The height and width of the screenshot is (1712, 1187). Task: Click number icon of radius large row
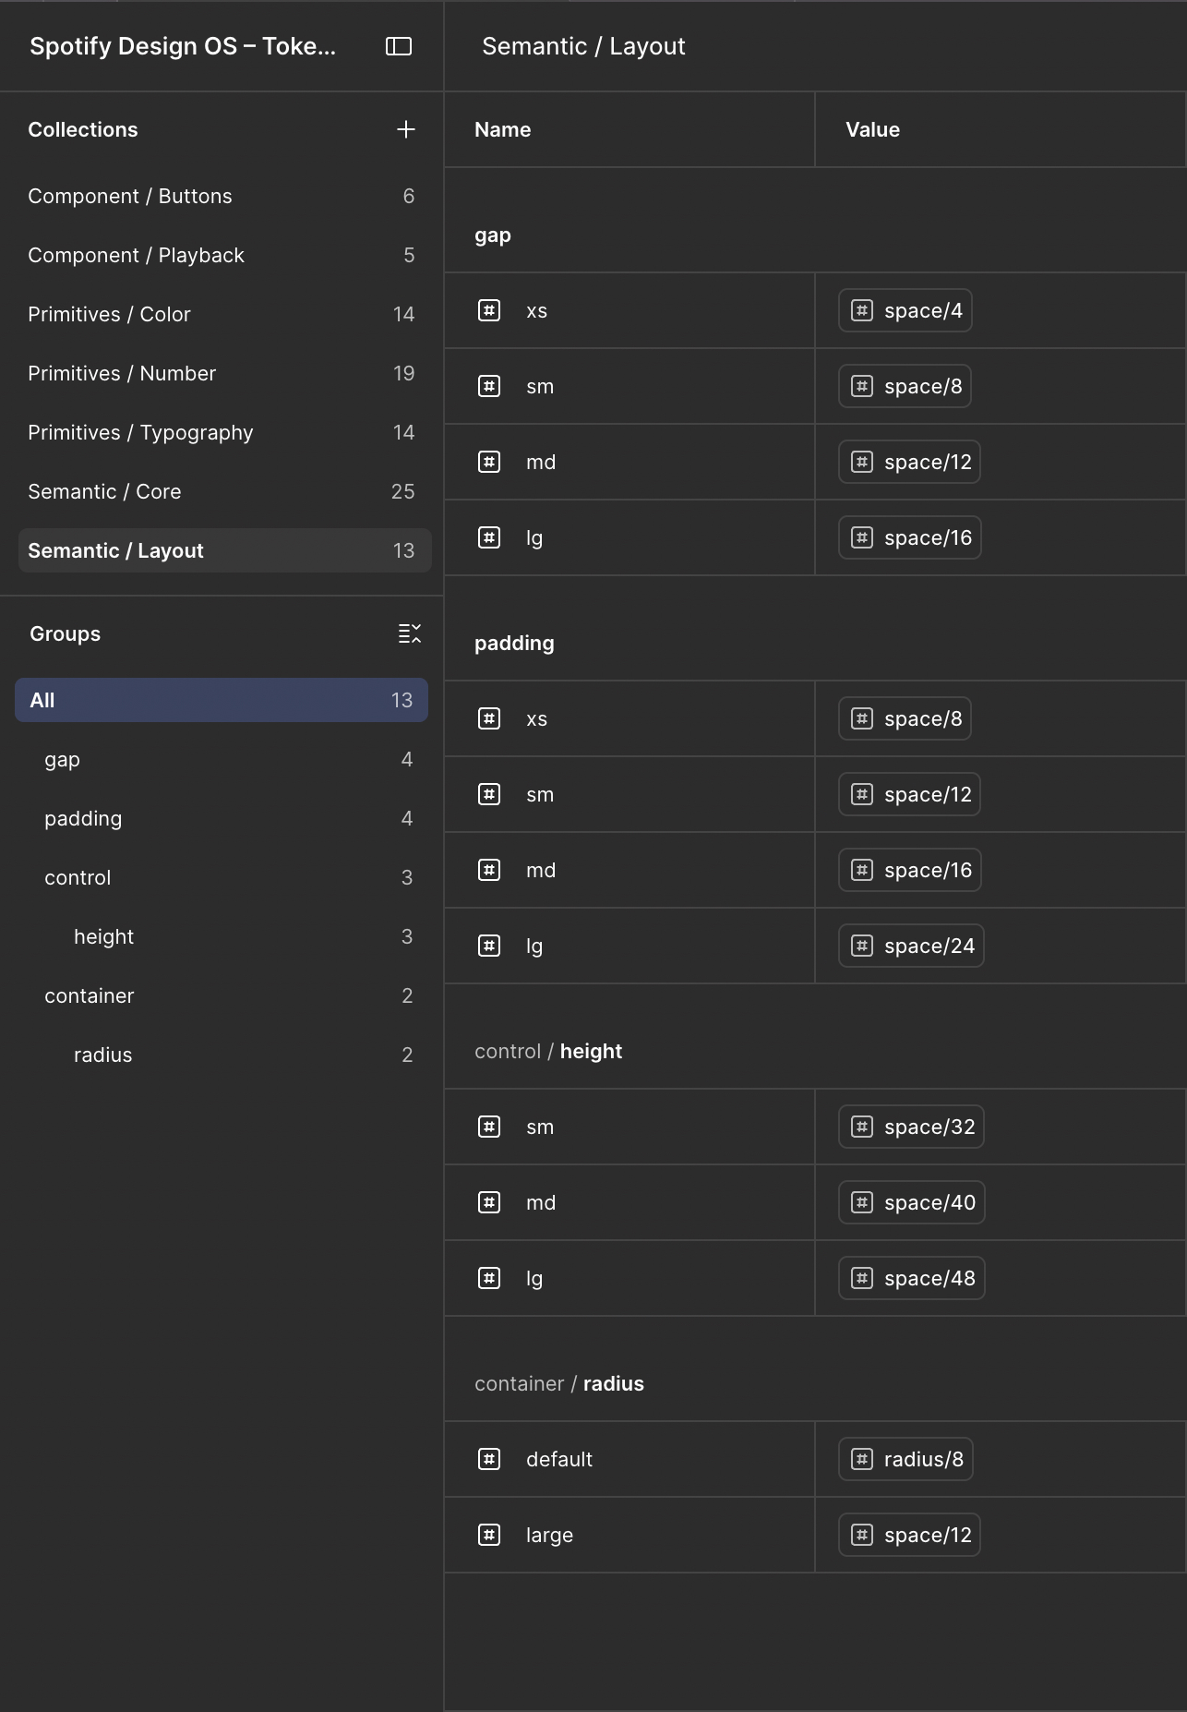489,1535
